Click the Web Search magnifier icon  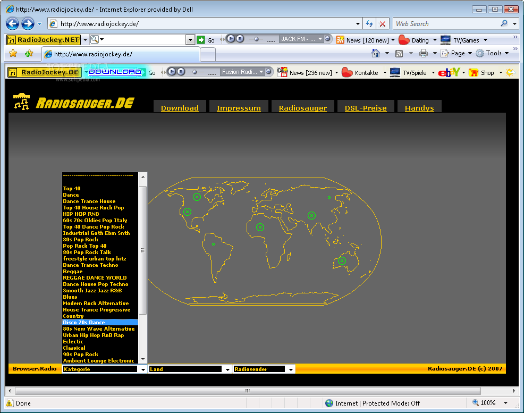[x=504, y=23]
